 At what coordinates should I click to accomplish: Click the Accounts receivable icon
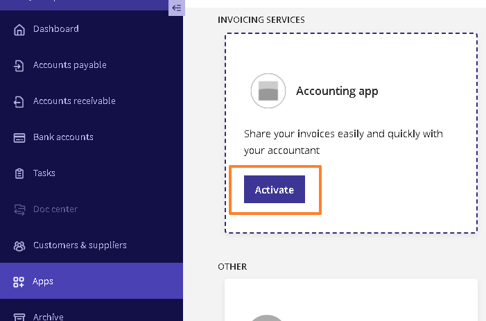click(19, 101)
